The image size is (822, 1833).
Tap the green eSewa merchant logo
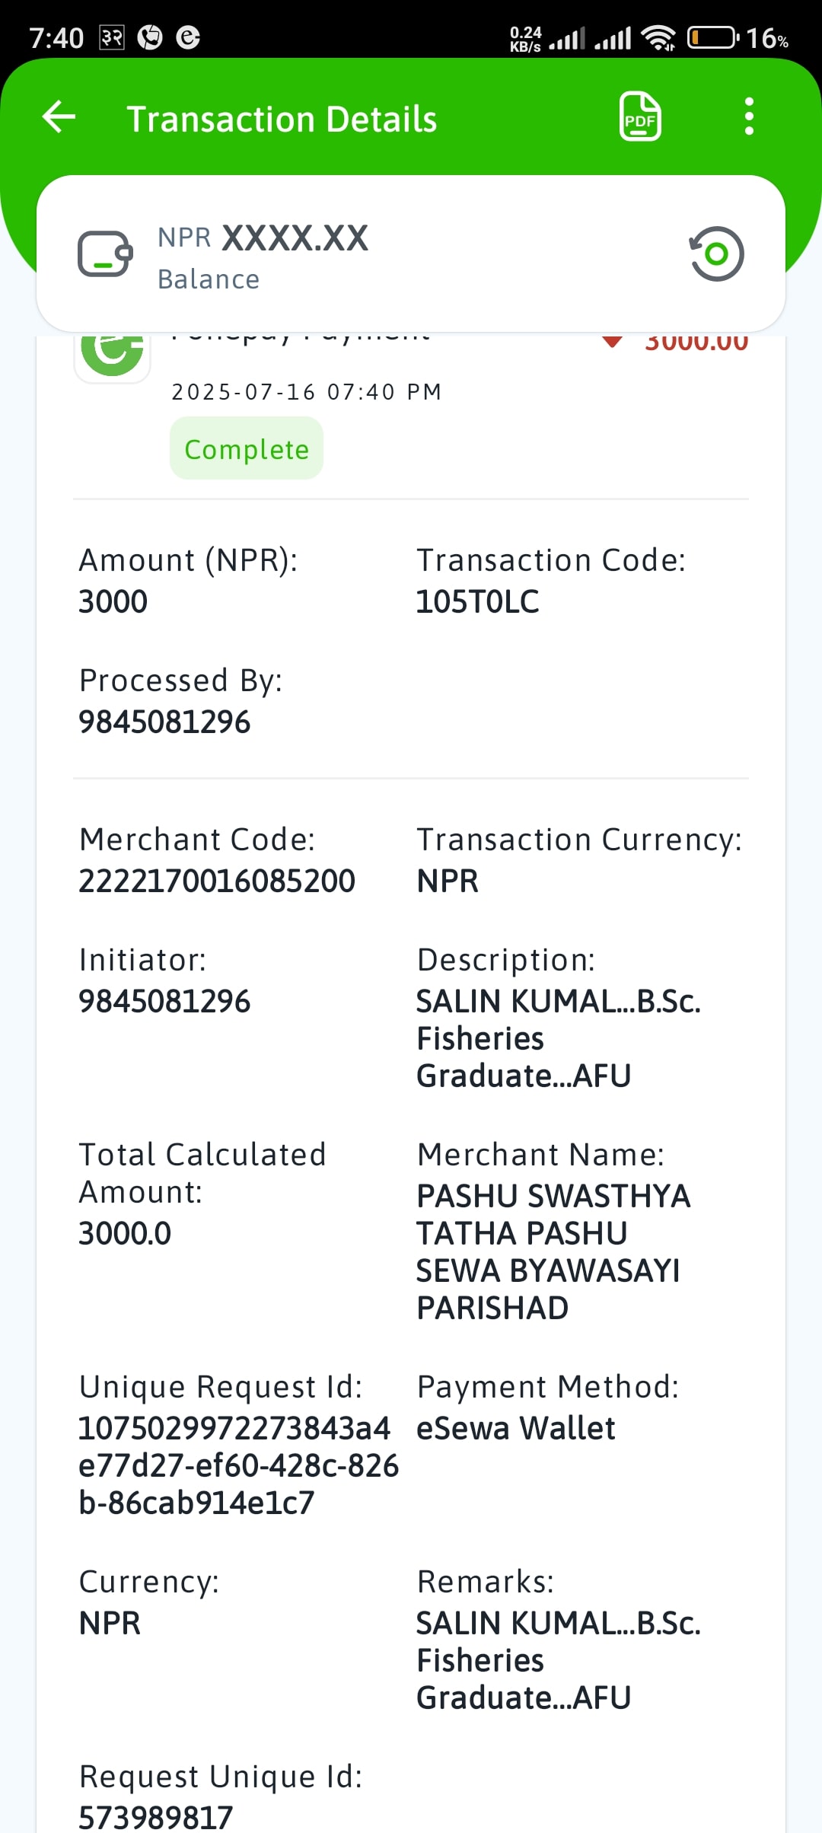113,355
